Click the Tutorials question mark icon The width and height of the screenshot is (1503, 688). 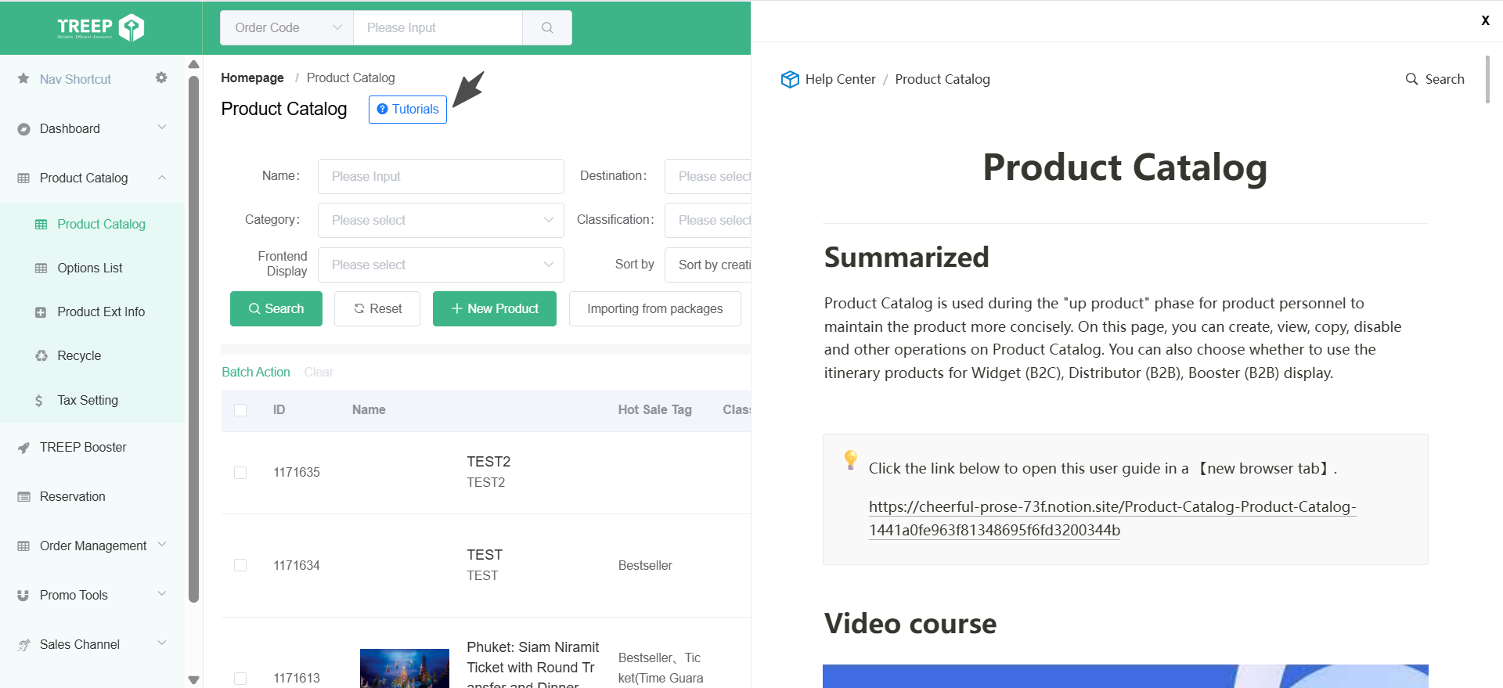(382, 109)
